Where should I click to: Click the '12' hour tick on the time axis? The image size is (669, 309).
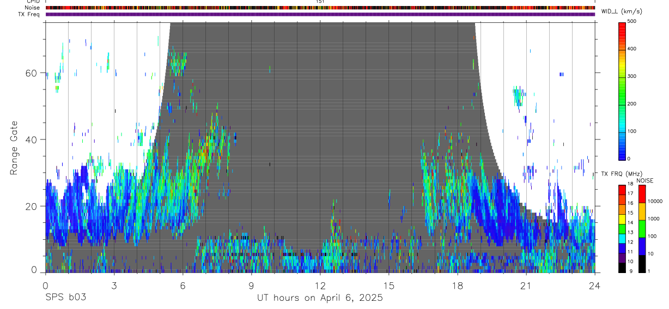click(x=320, y=286)
